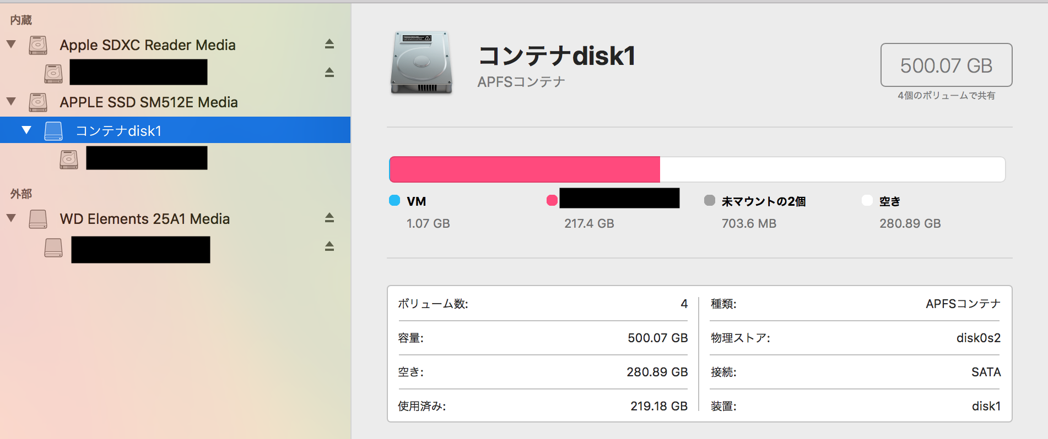Eject the volume under WD Elements
Viewport: 1048px width, 439px height.
pos(329,246)
